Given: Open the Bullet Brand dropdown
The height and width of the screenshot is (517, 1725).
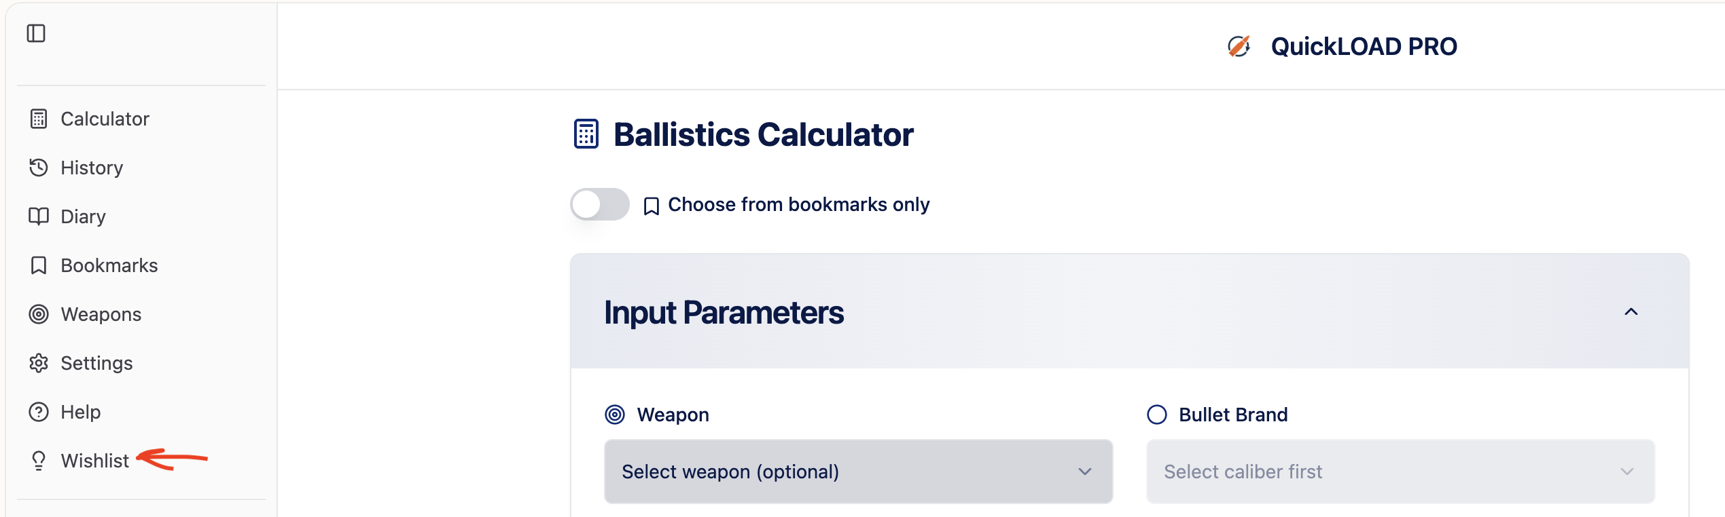Looking at the screenshot, I should pos(1400,472).
